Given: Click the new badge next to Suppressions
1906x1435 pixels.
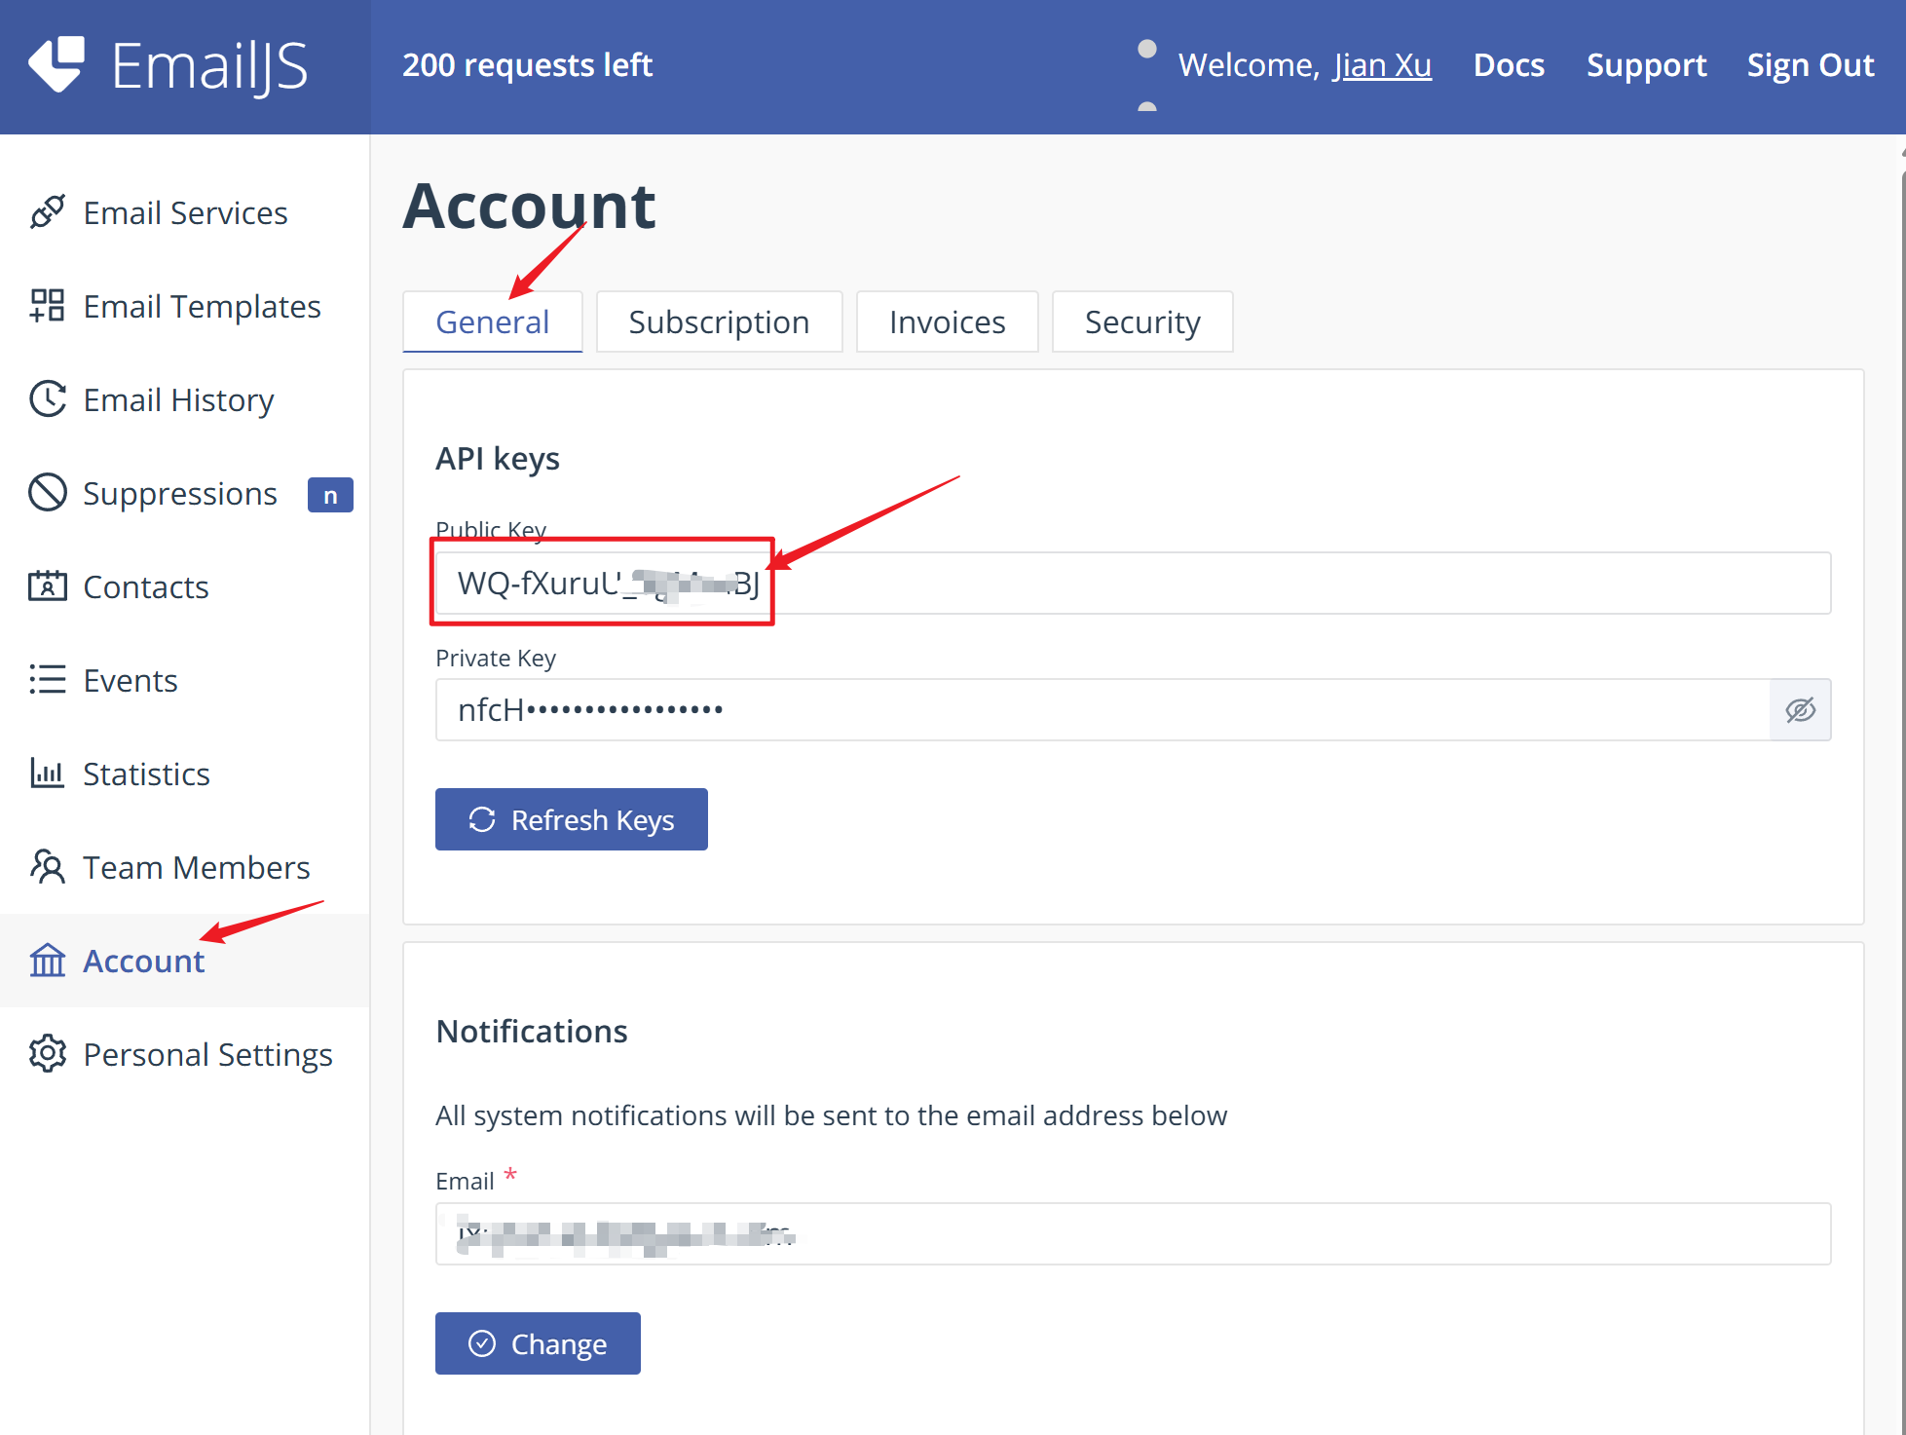Looking at the screenshot, I should [330, 495].
